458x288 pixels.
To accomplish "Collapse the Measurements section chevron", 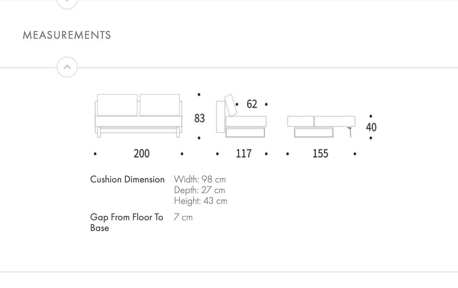I will [67, 67].
